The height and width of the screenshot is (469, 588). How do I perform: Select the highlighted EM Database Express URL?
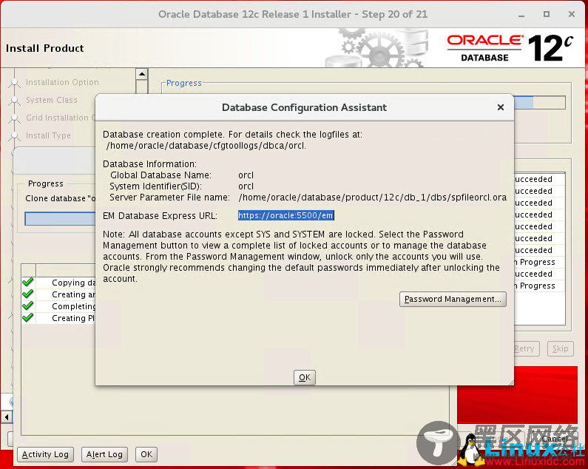click(285, 215)
